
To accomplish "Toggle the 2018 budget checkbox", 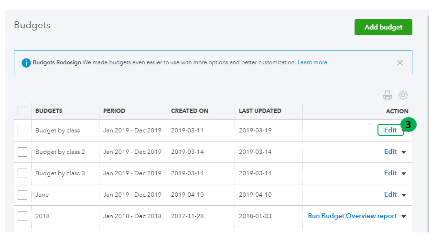I will click(22, 216).
